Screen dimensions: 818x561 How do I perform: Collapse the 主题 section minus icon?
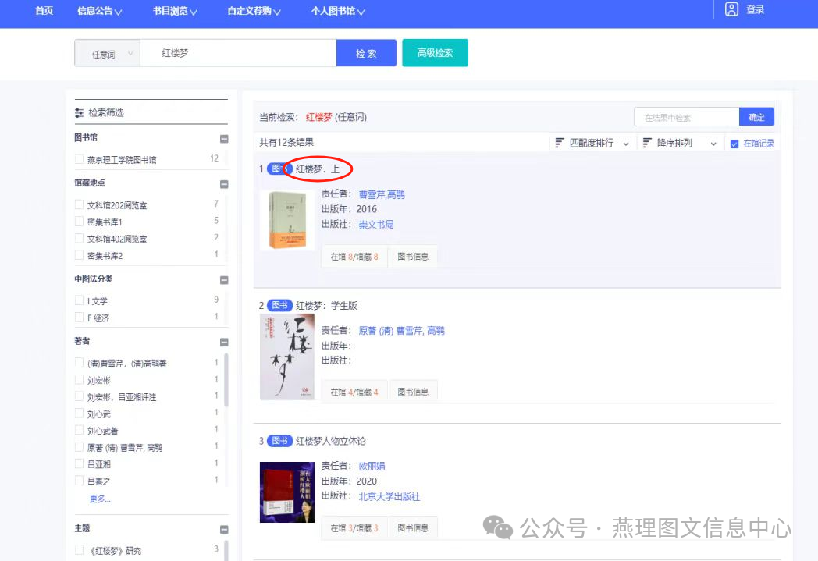coord(224,529)
